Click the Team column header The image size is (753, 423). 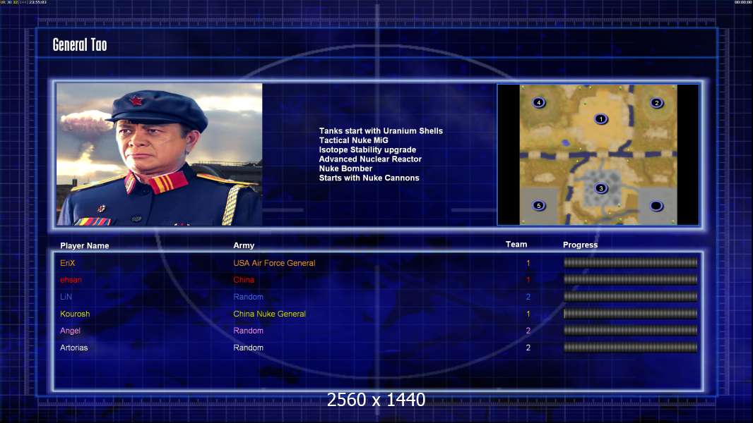pos(516,245)
